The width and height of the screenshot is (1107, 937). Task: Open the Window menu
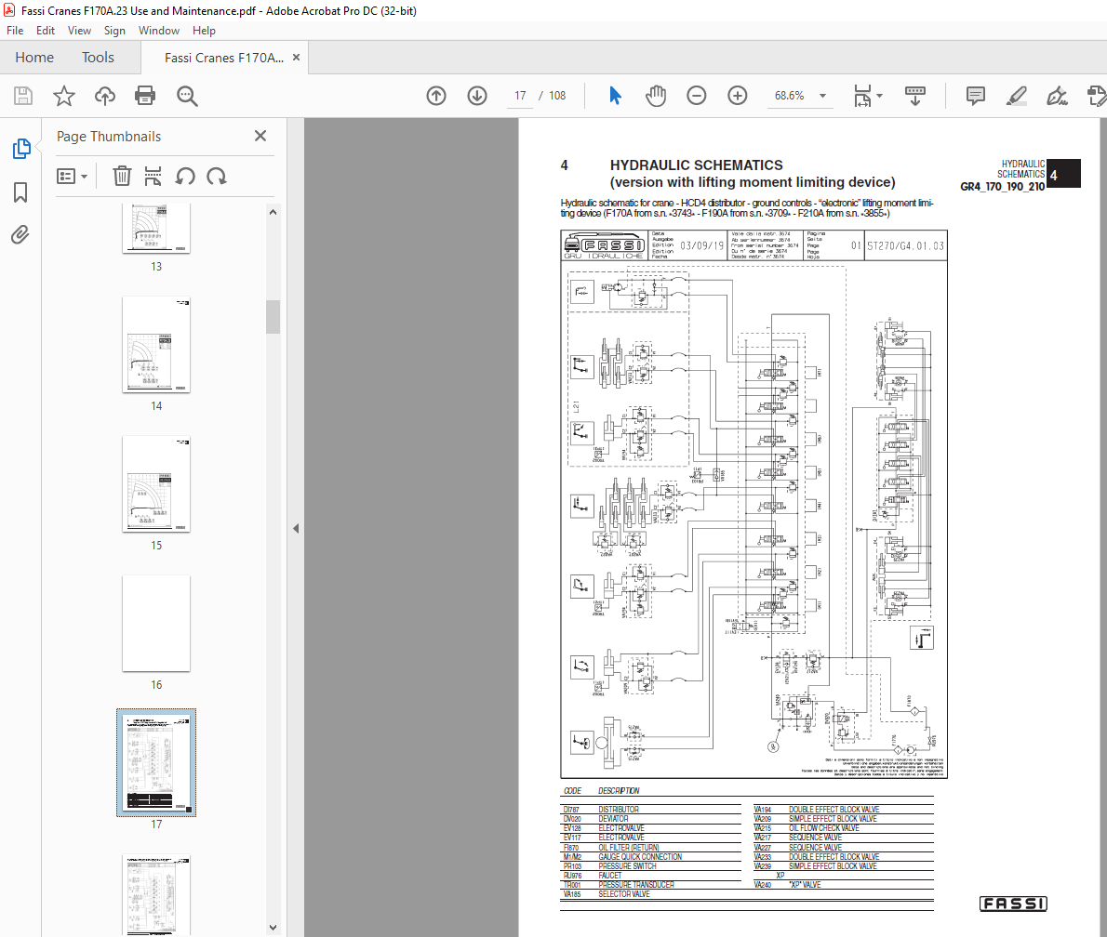tap(159, 31)
